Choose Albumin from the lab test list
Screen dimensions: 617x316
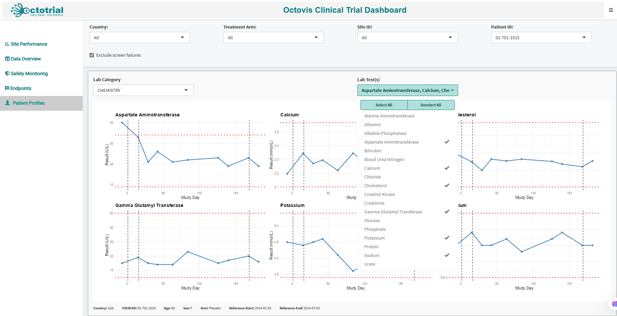pyautogui.click(x=372, y=125)
